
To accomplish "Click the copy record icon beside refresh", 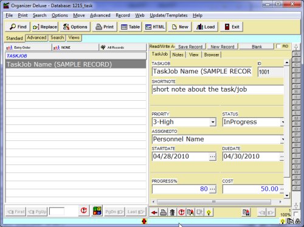I will tap(190, 212).
